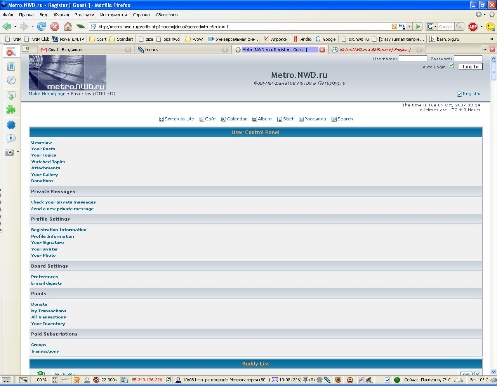Screen dimensions: 497x386
Task: Open the green puzzle Add-ons icon
Action: click(11, 110)
